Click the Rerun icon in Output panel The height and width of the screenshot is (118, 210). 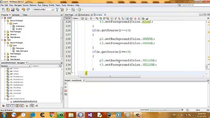66,84
